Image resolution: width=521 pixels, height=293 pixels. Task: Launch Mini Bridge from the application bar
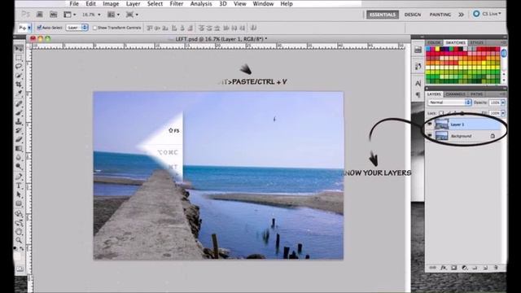pos(53,15)
